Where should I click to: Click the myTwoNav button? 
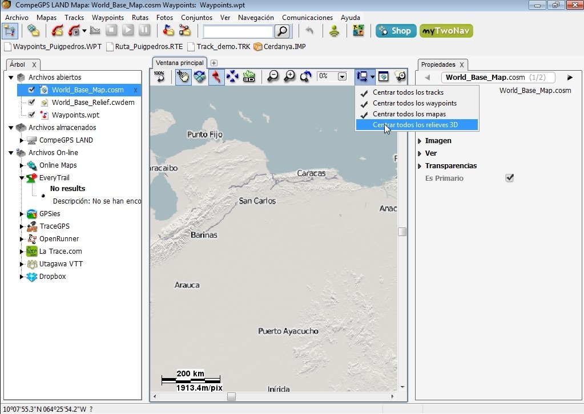446,31
